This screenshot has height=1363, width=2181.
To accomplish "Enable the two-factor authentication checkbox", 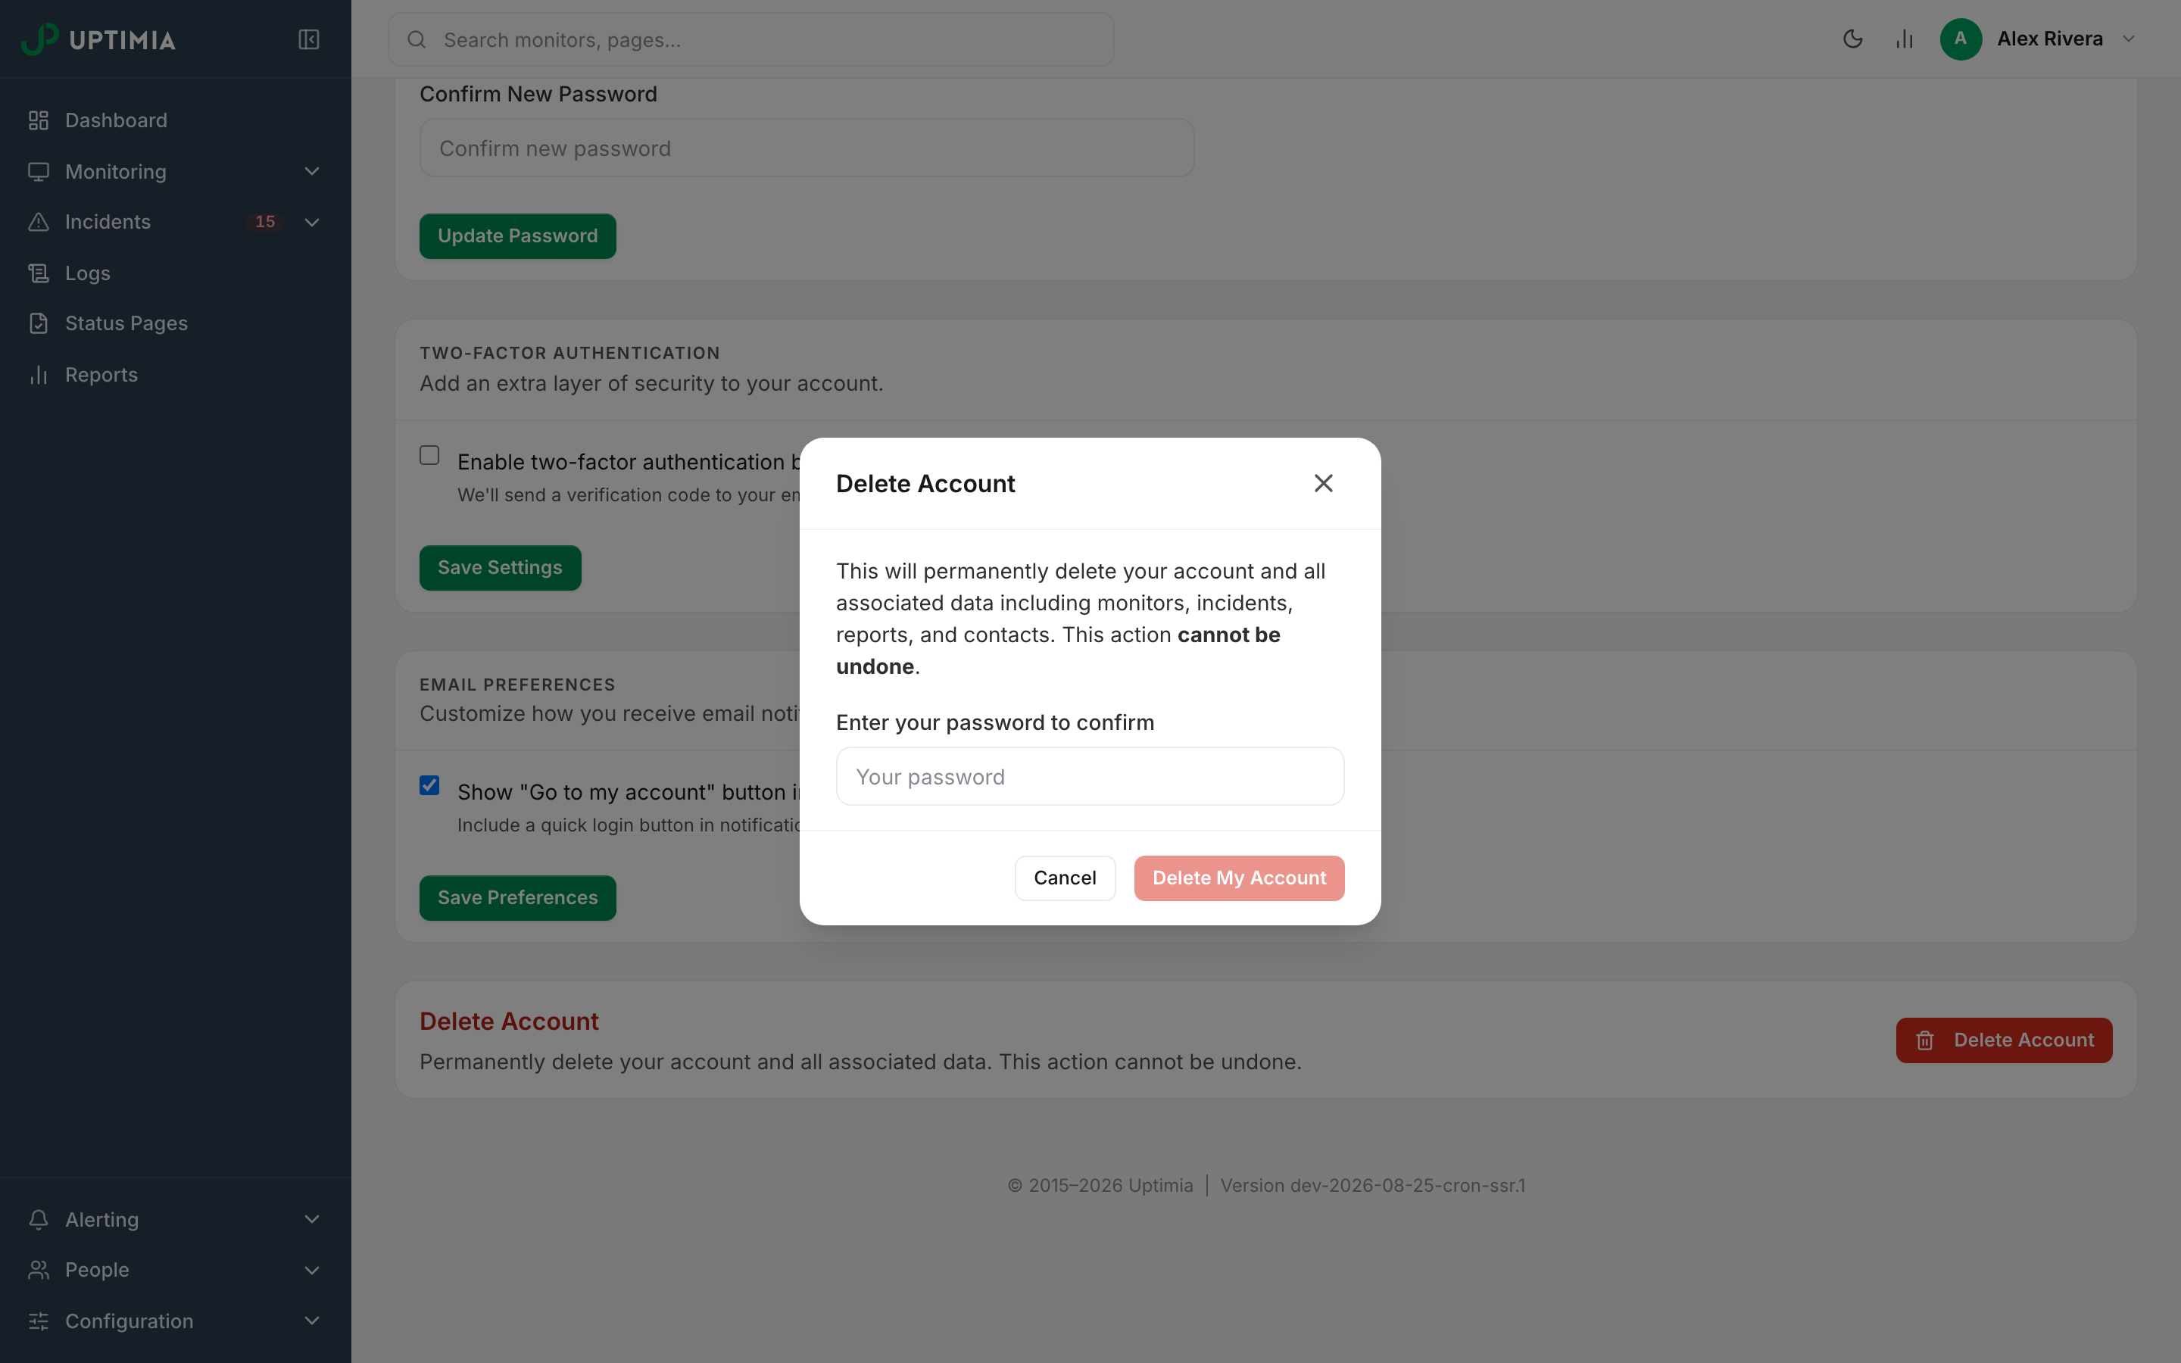I will tap(430, 455).
